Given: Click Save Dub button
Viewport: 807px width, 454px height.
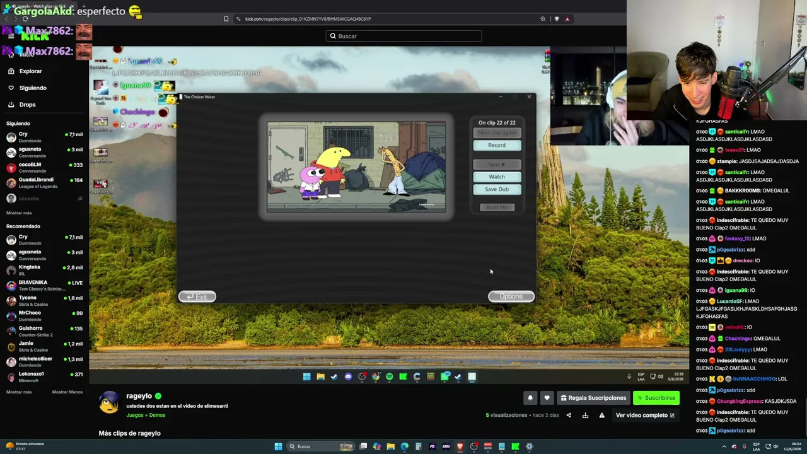Looking at the screenshot, I should click(x=497, y=189).
